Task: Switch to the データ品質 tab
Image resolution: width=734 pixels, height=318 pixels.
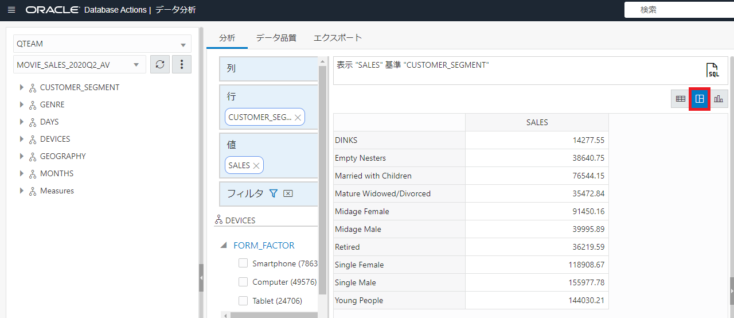Action: coord(276,38)
